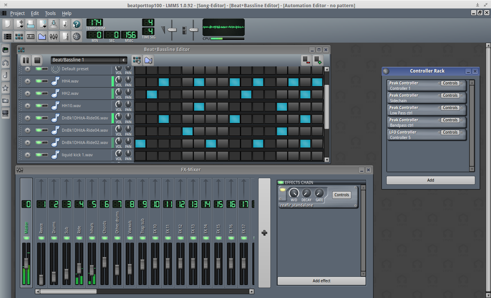The width and height of the screenshot is (491, 298).
Task: Click the save project icon
Action: [53, 24]
